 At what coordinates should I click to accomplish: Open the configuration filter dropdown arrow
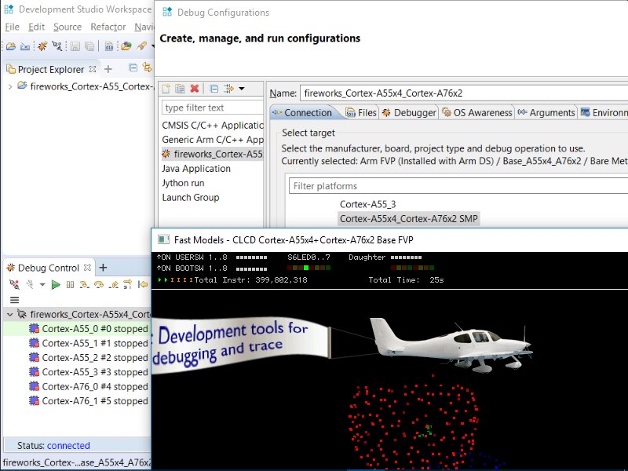click(241, 89)
